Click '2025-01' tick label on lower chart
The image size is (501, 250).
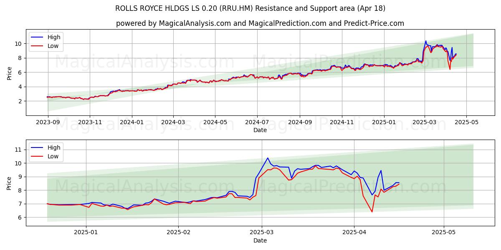86,233
